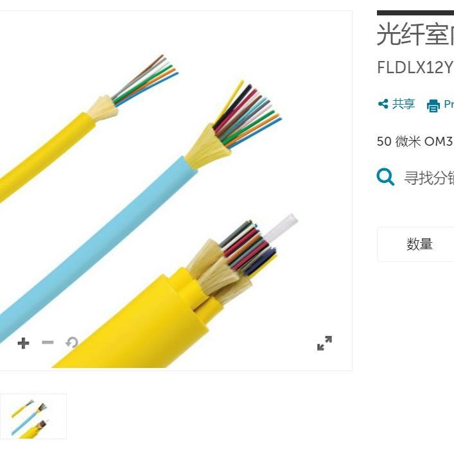Open the 寻找分销 distributor finder link
454x454 pixels.
coord(429,177)
